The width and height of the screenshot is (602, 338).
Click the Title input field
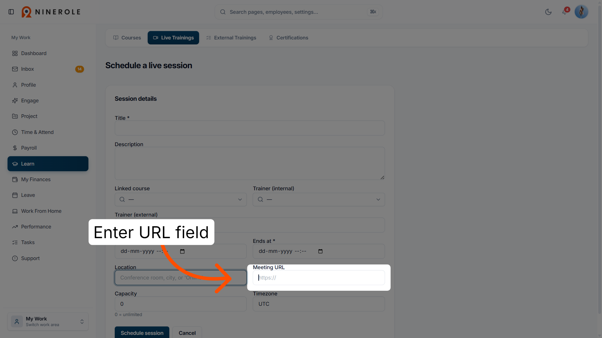point(250,128)
